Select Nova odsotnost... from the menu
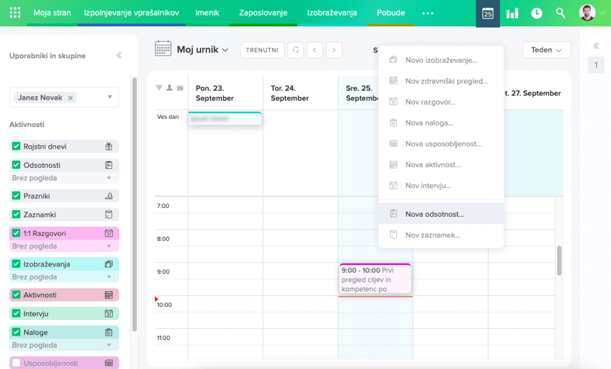 (x=434, y=214)
